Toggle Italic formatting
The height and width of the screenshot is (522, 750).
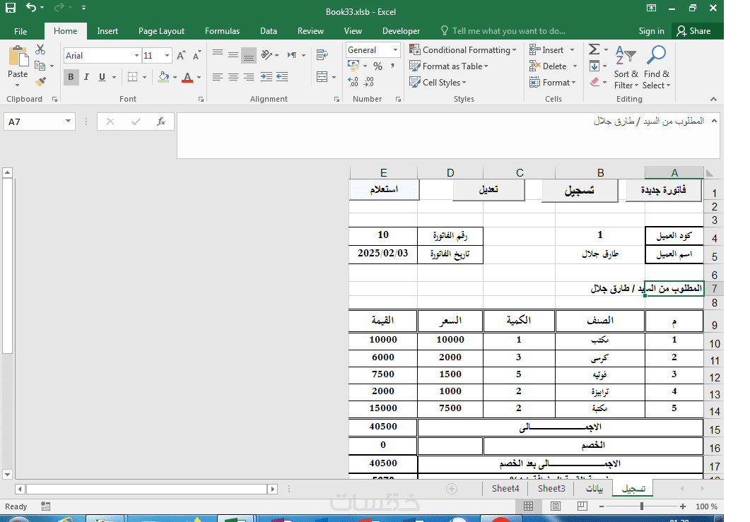pos(86,77)
